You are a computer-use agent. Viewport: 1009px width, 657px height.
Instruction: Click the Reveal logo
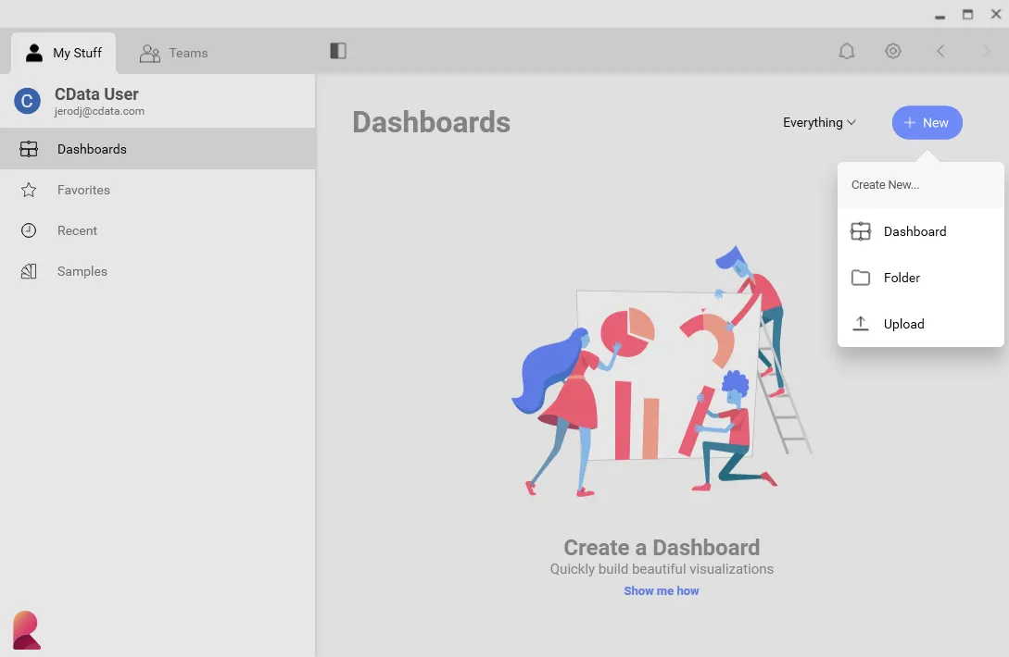27,629
